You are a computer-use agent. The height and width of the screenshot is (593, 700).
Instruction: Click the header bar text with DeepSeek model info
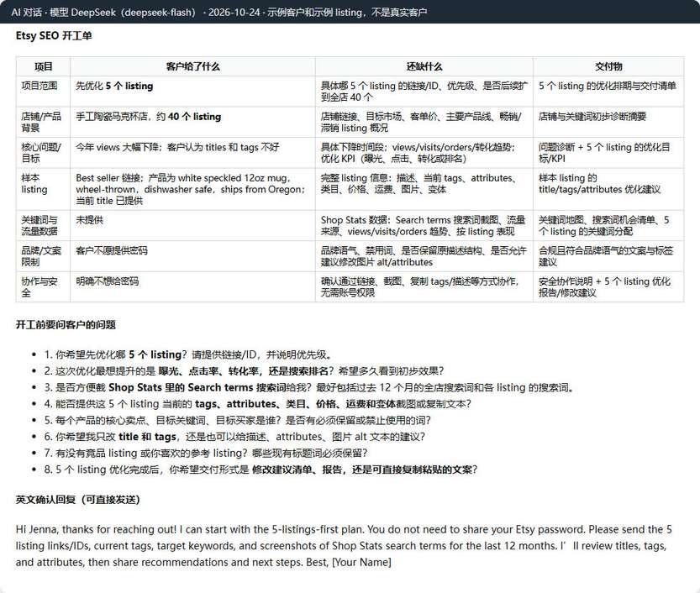[218, 12]
